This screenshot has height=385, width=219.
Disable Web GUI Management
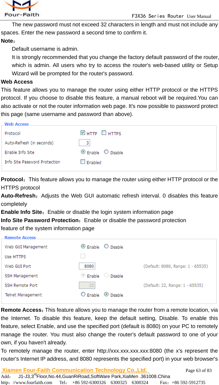tap(106, 246)
